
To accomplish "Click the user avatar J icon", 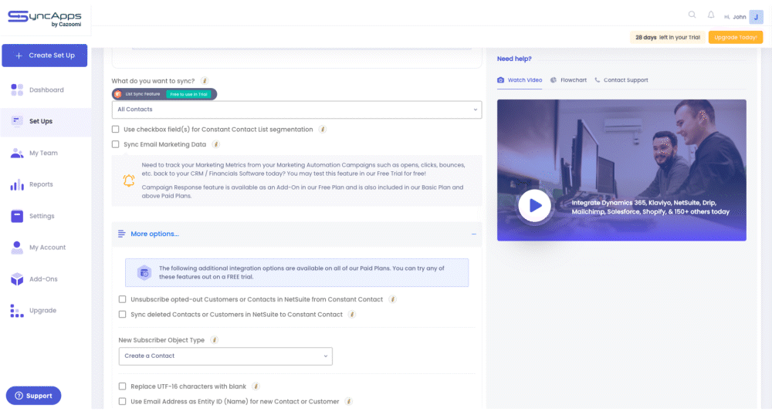I will 756,17.
